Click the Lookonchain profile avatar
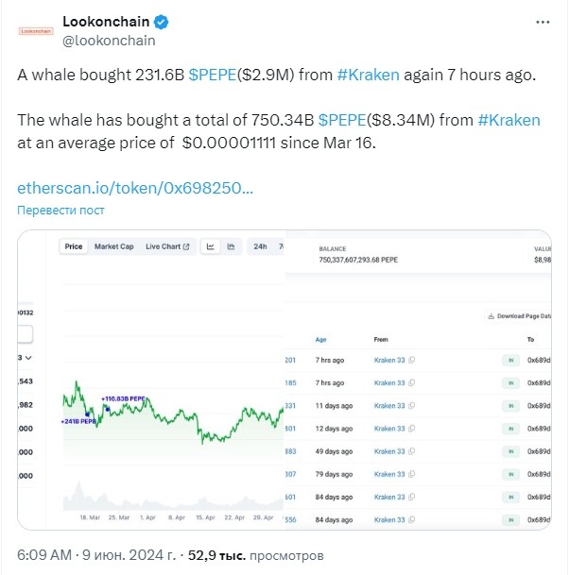This screenshot has width=569, height=575. 36,31
